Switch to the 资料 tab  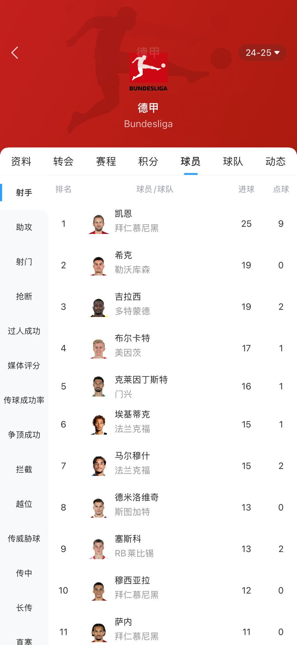[x=21, y=161]
